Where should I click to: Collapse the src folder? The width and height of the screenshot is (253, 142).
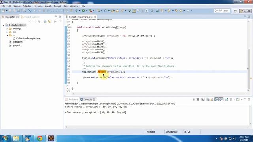[x=7, y=35]
